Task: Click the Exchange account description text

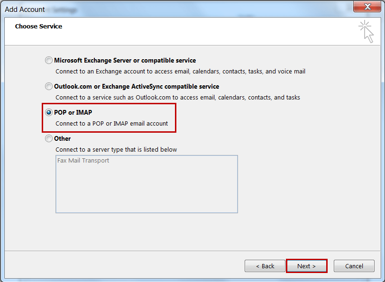Action: point(181,72)
